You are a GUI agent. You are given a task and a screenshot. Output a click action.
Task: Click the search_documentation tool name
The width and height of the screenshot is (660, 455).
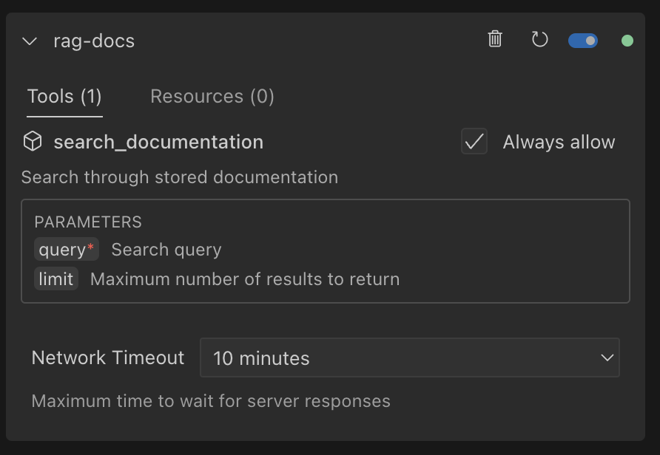coord(158,141)
